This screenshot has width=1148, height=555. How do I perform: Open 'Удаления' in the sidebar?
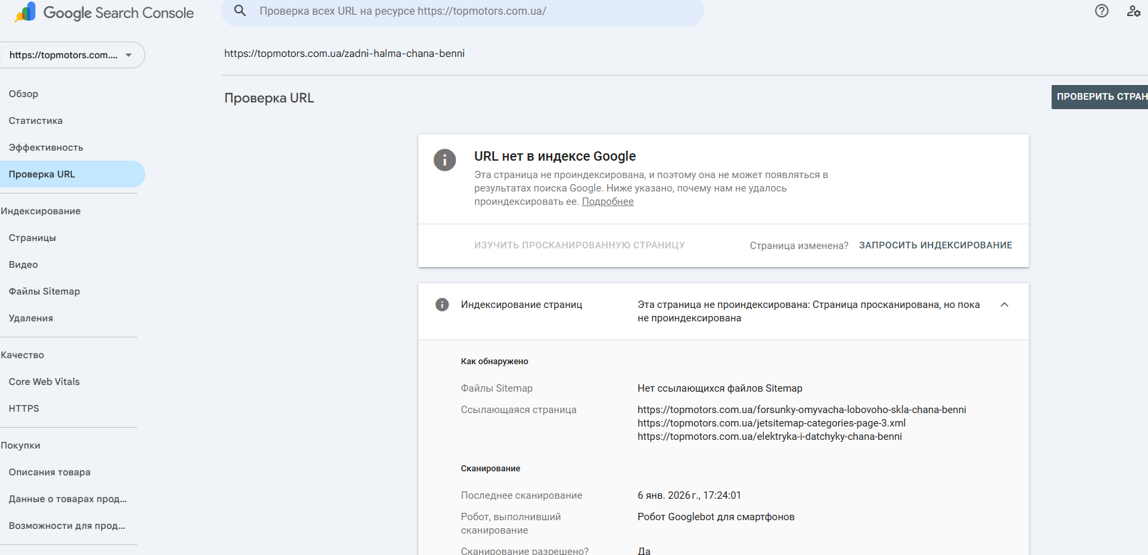[31, 318]
